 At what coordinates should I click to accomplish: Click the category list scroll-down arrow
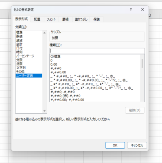pos(44,111)
